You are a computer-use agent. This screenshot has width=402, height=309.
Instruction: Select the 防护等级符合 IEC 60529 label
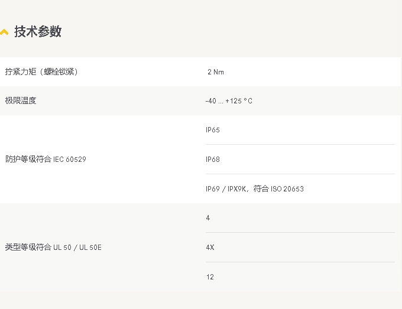(46, 159)
